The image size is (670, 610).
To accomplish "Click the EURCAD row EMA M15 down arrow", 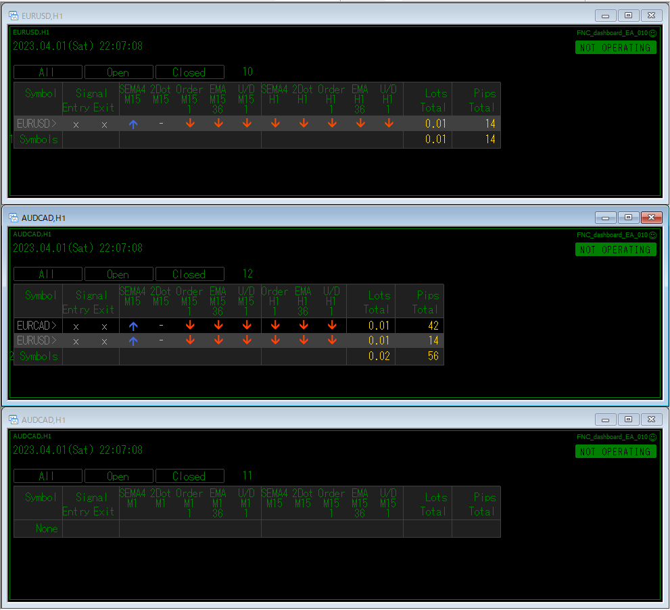I will [x=218, y=326].
